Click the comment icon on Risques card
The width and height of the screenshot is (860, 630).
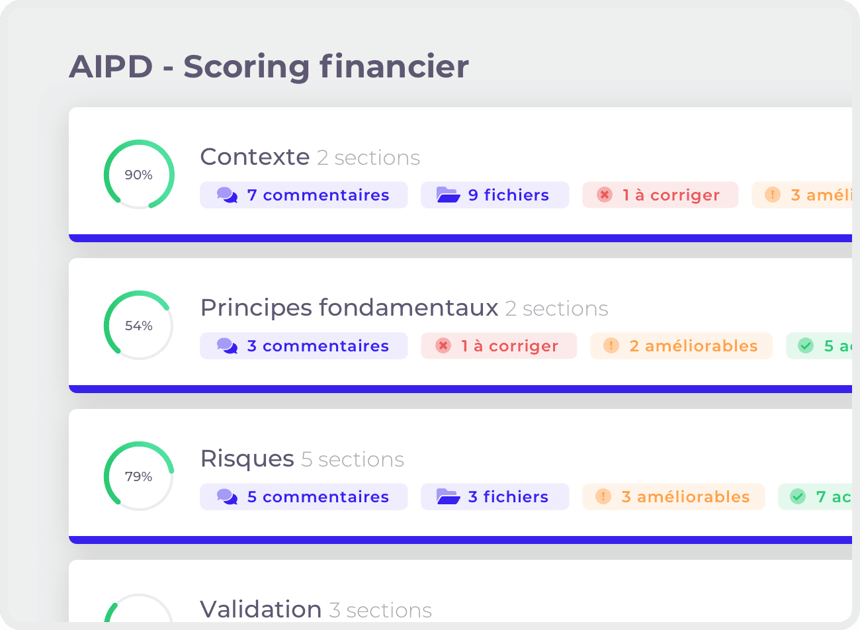(228, 496)
